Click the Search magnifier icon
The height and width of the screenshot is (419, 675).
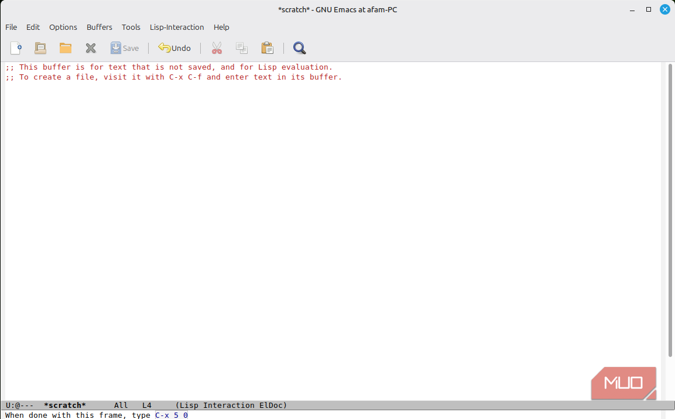[299, 48]
